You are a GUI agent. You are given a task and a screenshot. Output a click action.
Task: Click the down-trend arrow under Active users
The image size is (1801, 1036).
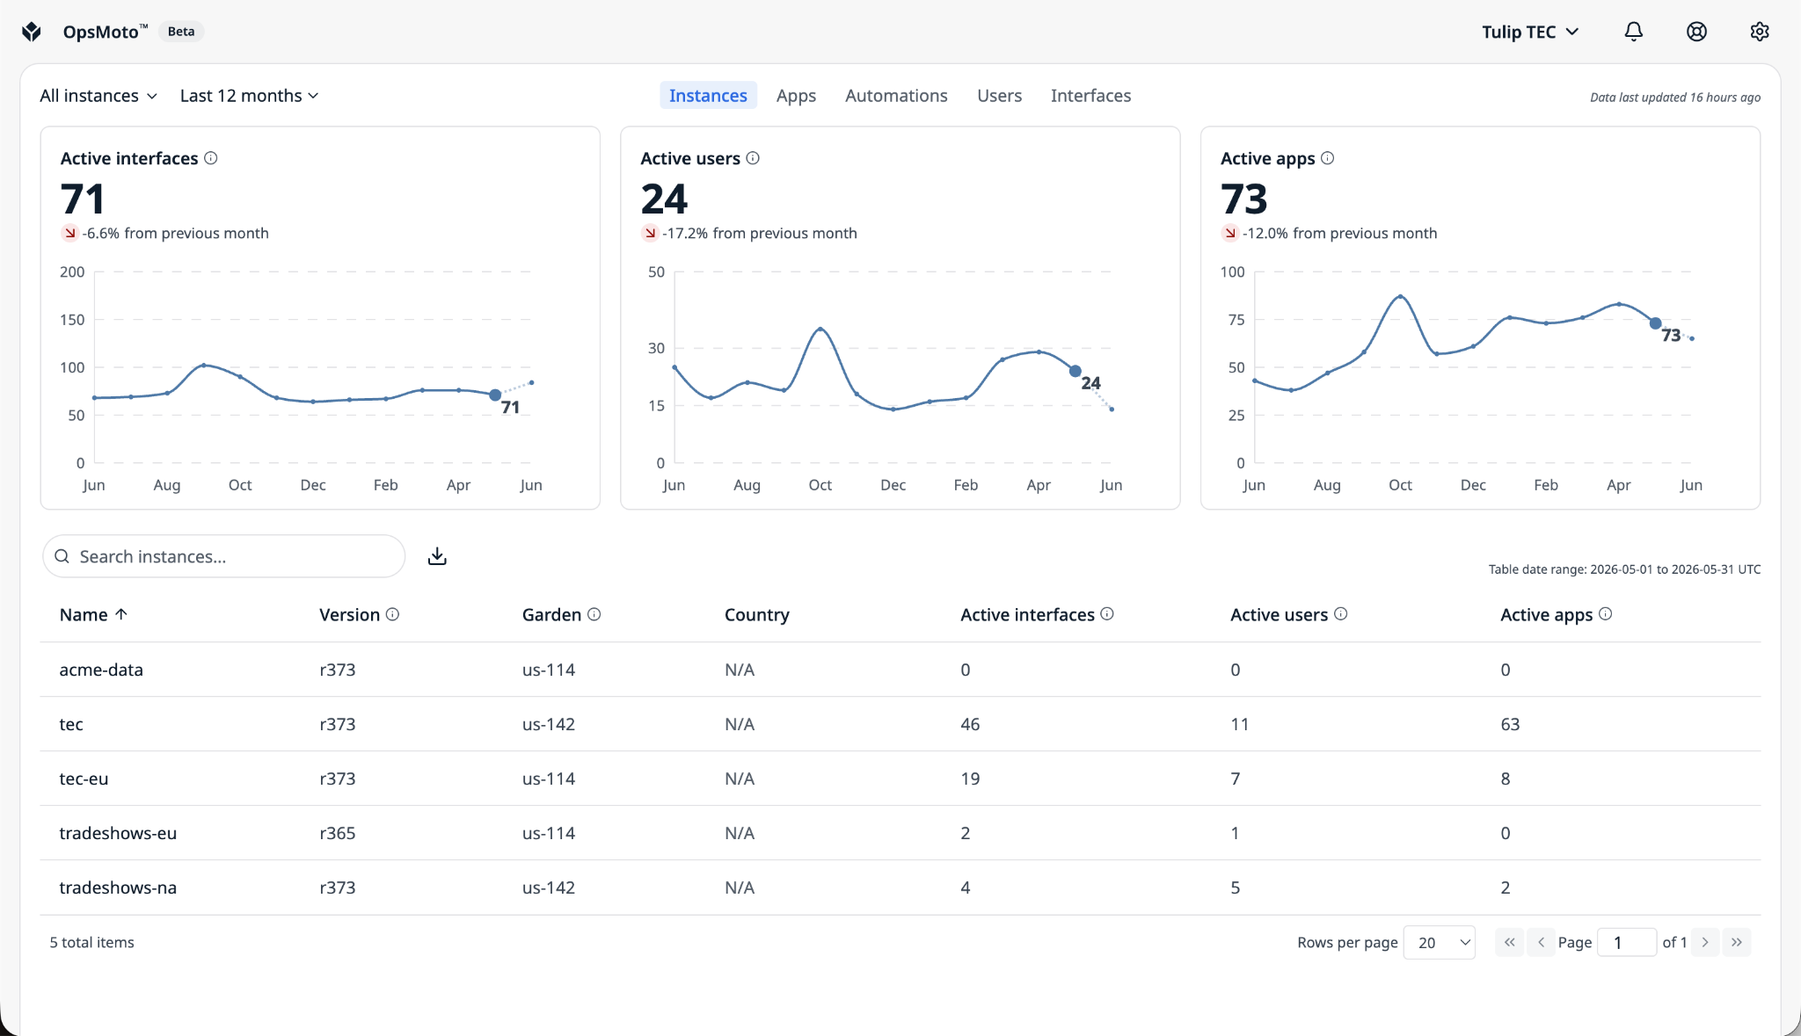650,233
